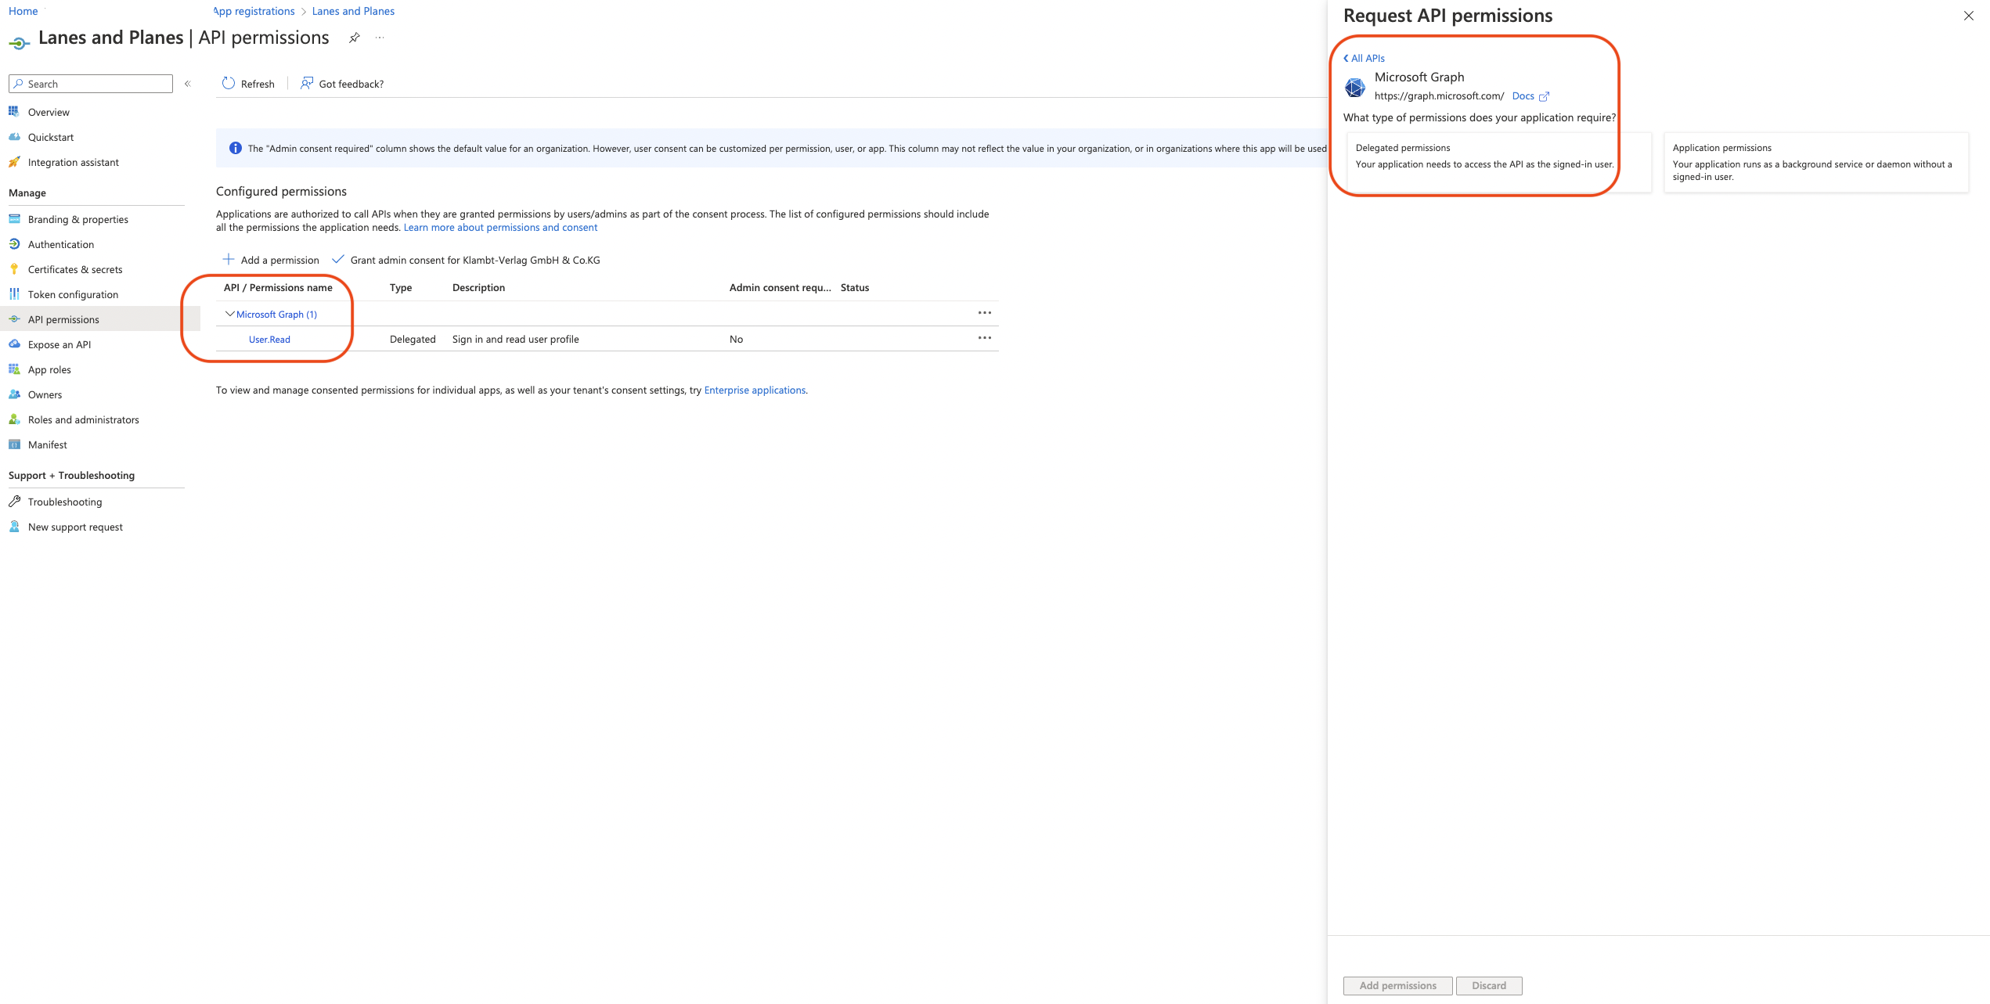Open App registrations breadcrumb
1990x1004 pixels.
tap(254, 11)
